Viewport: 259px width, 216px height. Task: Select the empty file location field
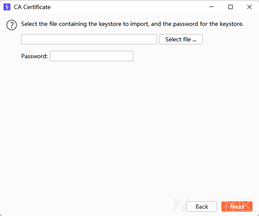pos(88,39)
